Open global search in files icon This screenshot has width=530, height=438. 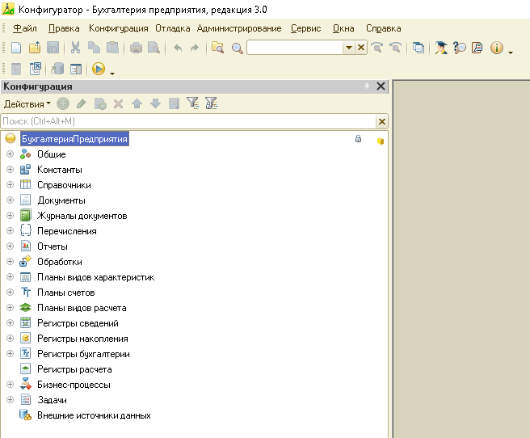[x=217, y=48]
